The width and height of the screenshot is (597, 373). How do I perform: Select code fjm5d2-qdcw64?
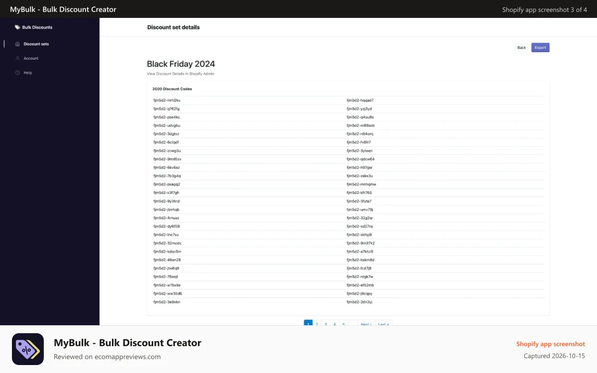pyautogui.click(x=361, y=159)
